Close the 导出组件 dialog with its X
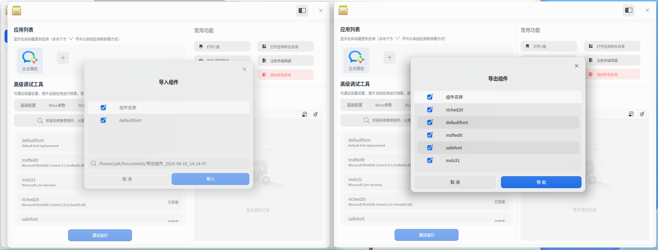The height and width of the screenshot is (250, 658). tap(577, 66)
